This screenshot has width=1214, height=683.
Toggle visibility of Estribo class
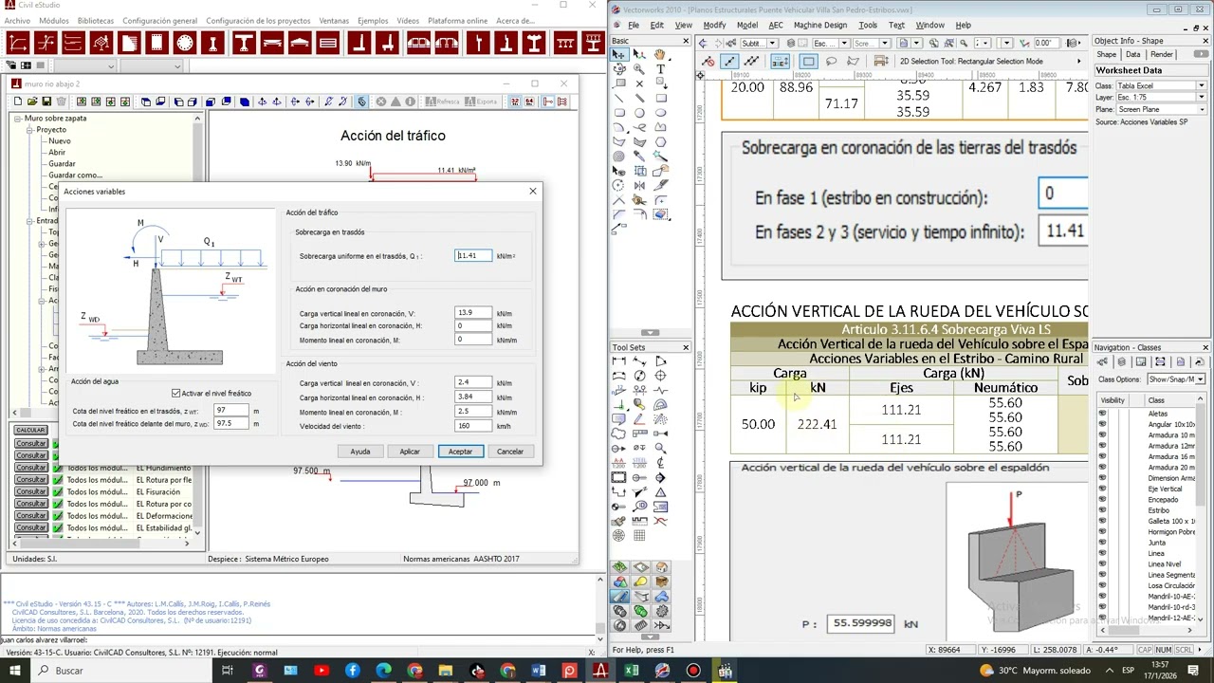1102,510
